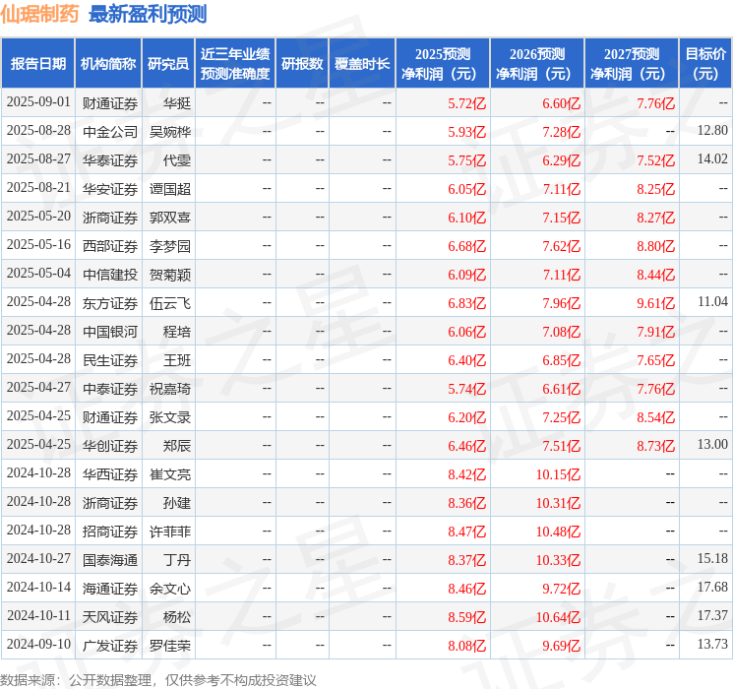Select the institution 华西证券

110,473
